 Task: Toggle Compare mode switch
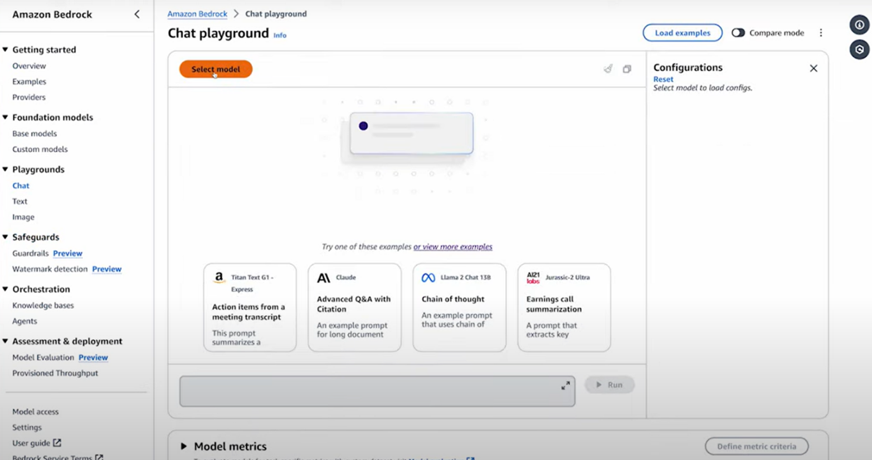[x=738, y=33]
